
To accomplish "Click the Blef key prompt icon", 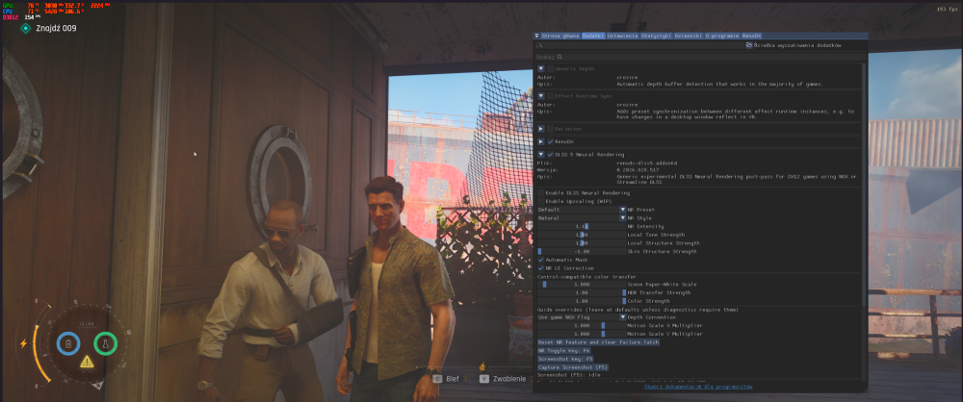I will pyautogui.click(x=437, y=379).
